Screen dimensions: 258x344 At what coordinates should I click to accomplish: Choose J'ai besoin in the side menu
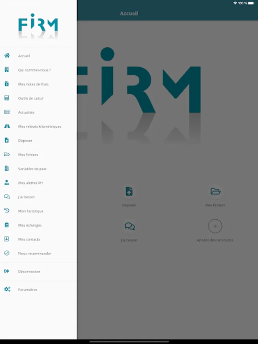38,197
